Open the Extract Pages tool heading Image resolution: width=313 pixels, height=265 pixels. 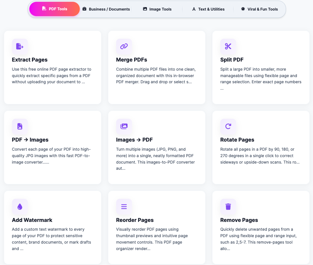30,60
